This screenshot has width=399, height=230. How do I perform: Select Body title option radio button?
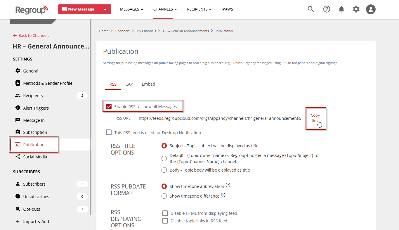pyautogui.click(x=164, y=170)
